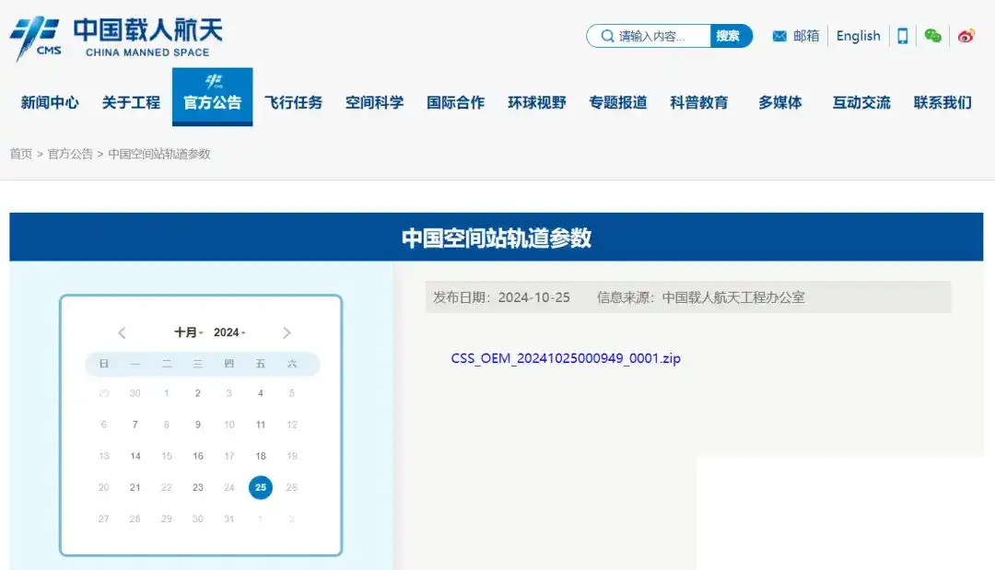This screenshot has height=570, width=995.
Task: Open the 专题报道 menu
Action: point(618,103)
